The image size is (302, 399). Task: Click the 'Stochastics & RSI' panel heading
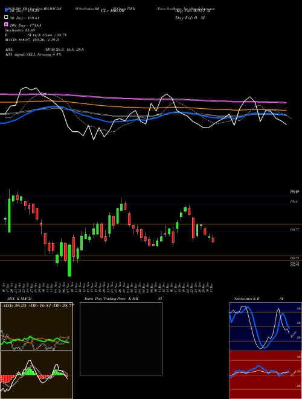[x=259, y=299]
